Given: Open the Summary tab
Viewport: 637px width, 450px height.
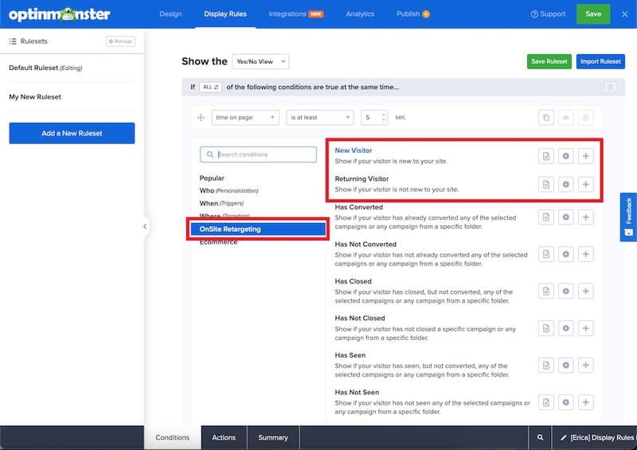Looking at the screenshot, I should 273,438.
